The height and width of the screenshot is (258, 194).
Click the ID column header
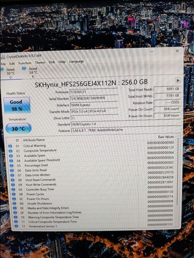click(x=17, y=141)
